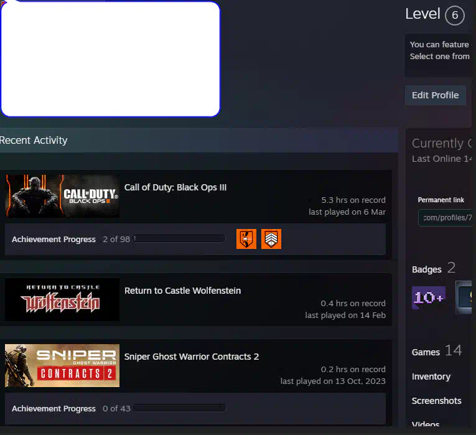The height and width of the screenshot is (435, 476).
Task: Click Achievement Progress label for Sniper Ghost Warrior
Action: tap(54, 409)
